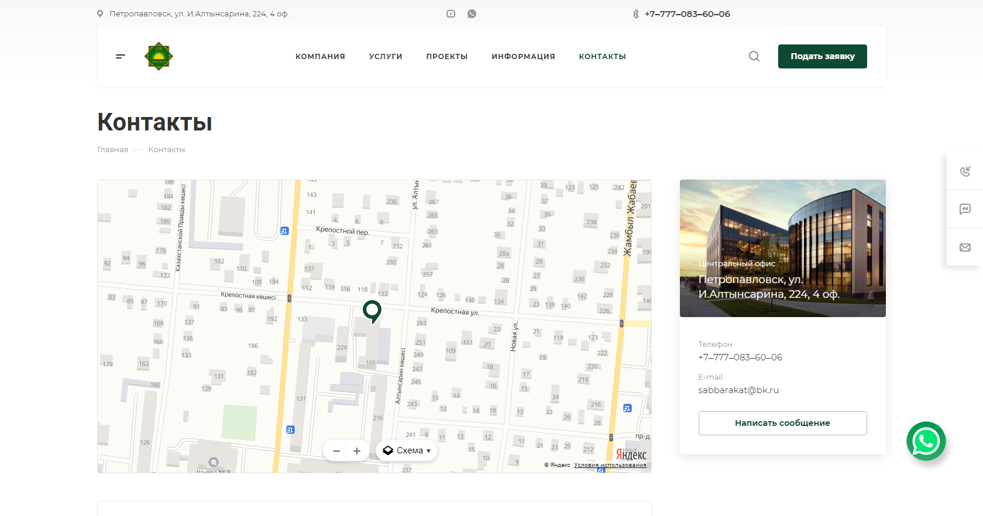Screen dimensions: 983x516
Task: Zoom in the map with plus button
Action: click(357, 451)
